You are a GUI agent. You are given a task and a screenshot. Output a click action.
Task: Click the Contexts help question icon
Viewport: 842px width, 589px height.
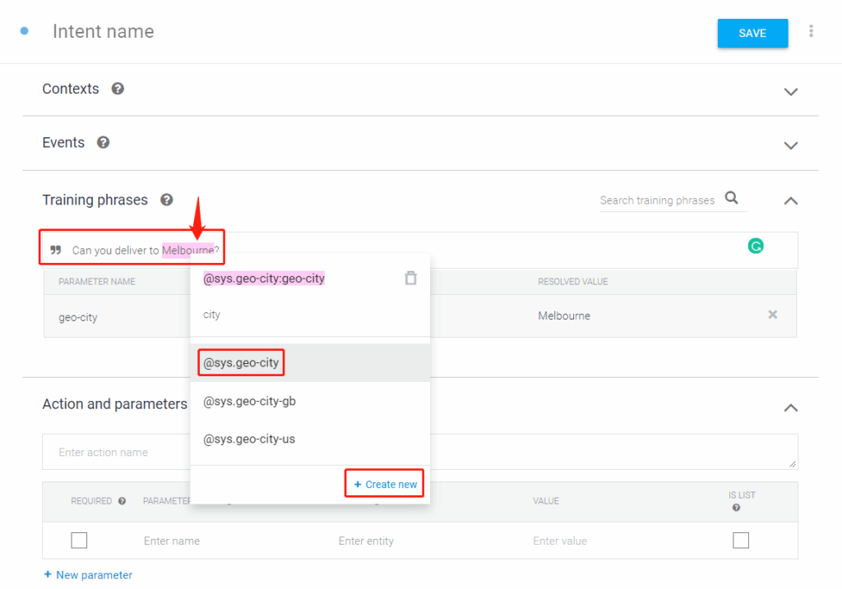[118, 89]
